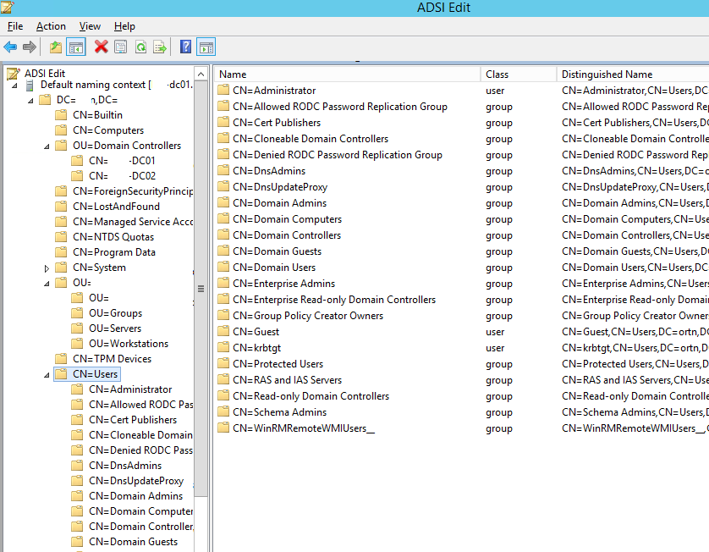Open the View menu
The height and width of the screenshot is (552, 709).
tap(90, 26)
